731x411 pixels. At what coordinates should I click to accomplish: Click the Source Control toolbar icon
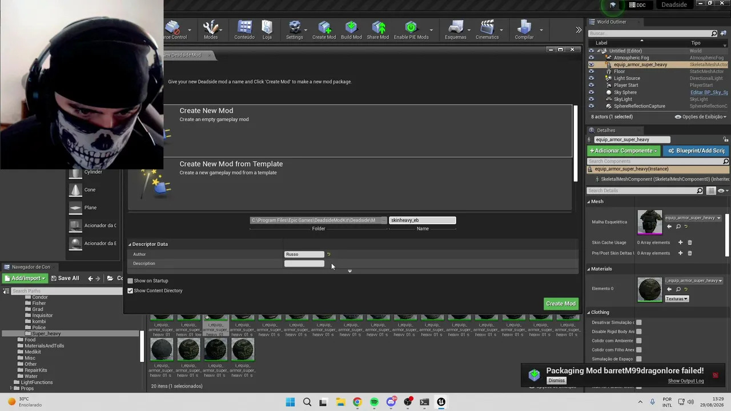click(174, 30)
